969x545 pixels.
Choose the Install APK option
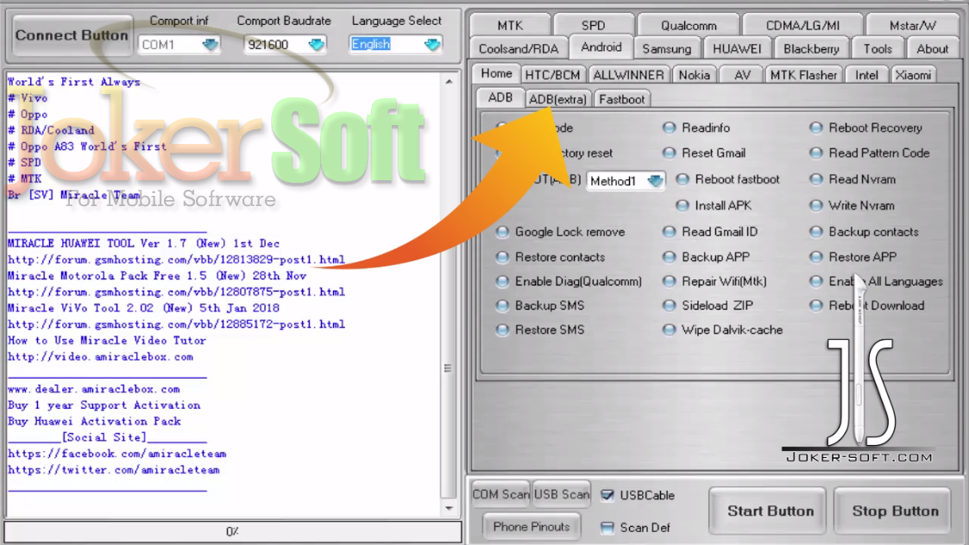[714, 205]
